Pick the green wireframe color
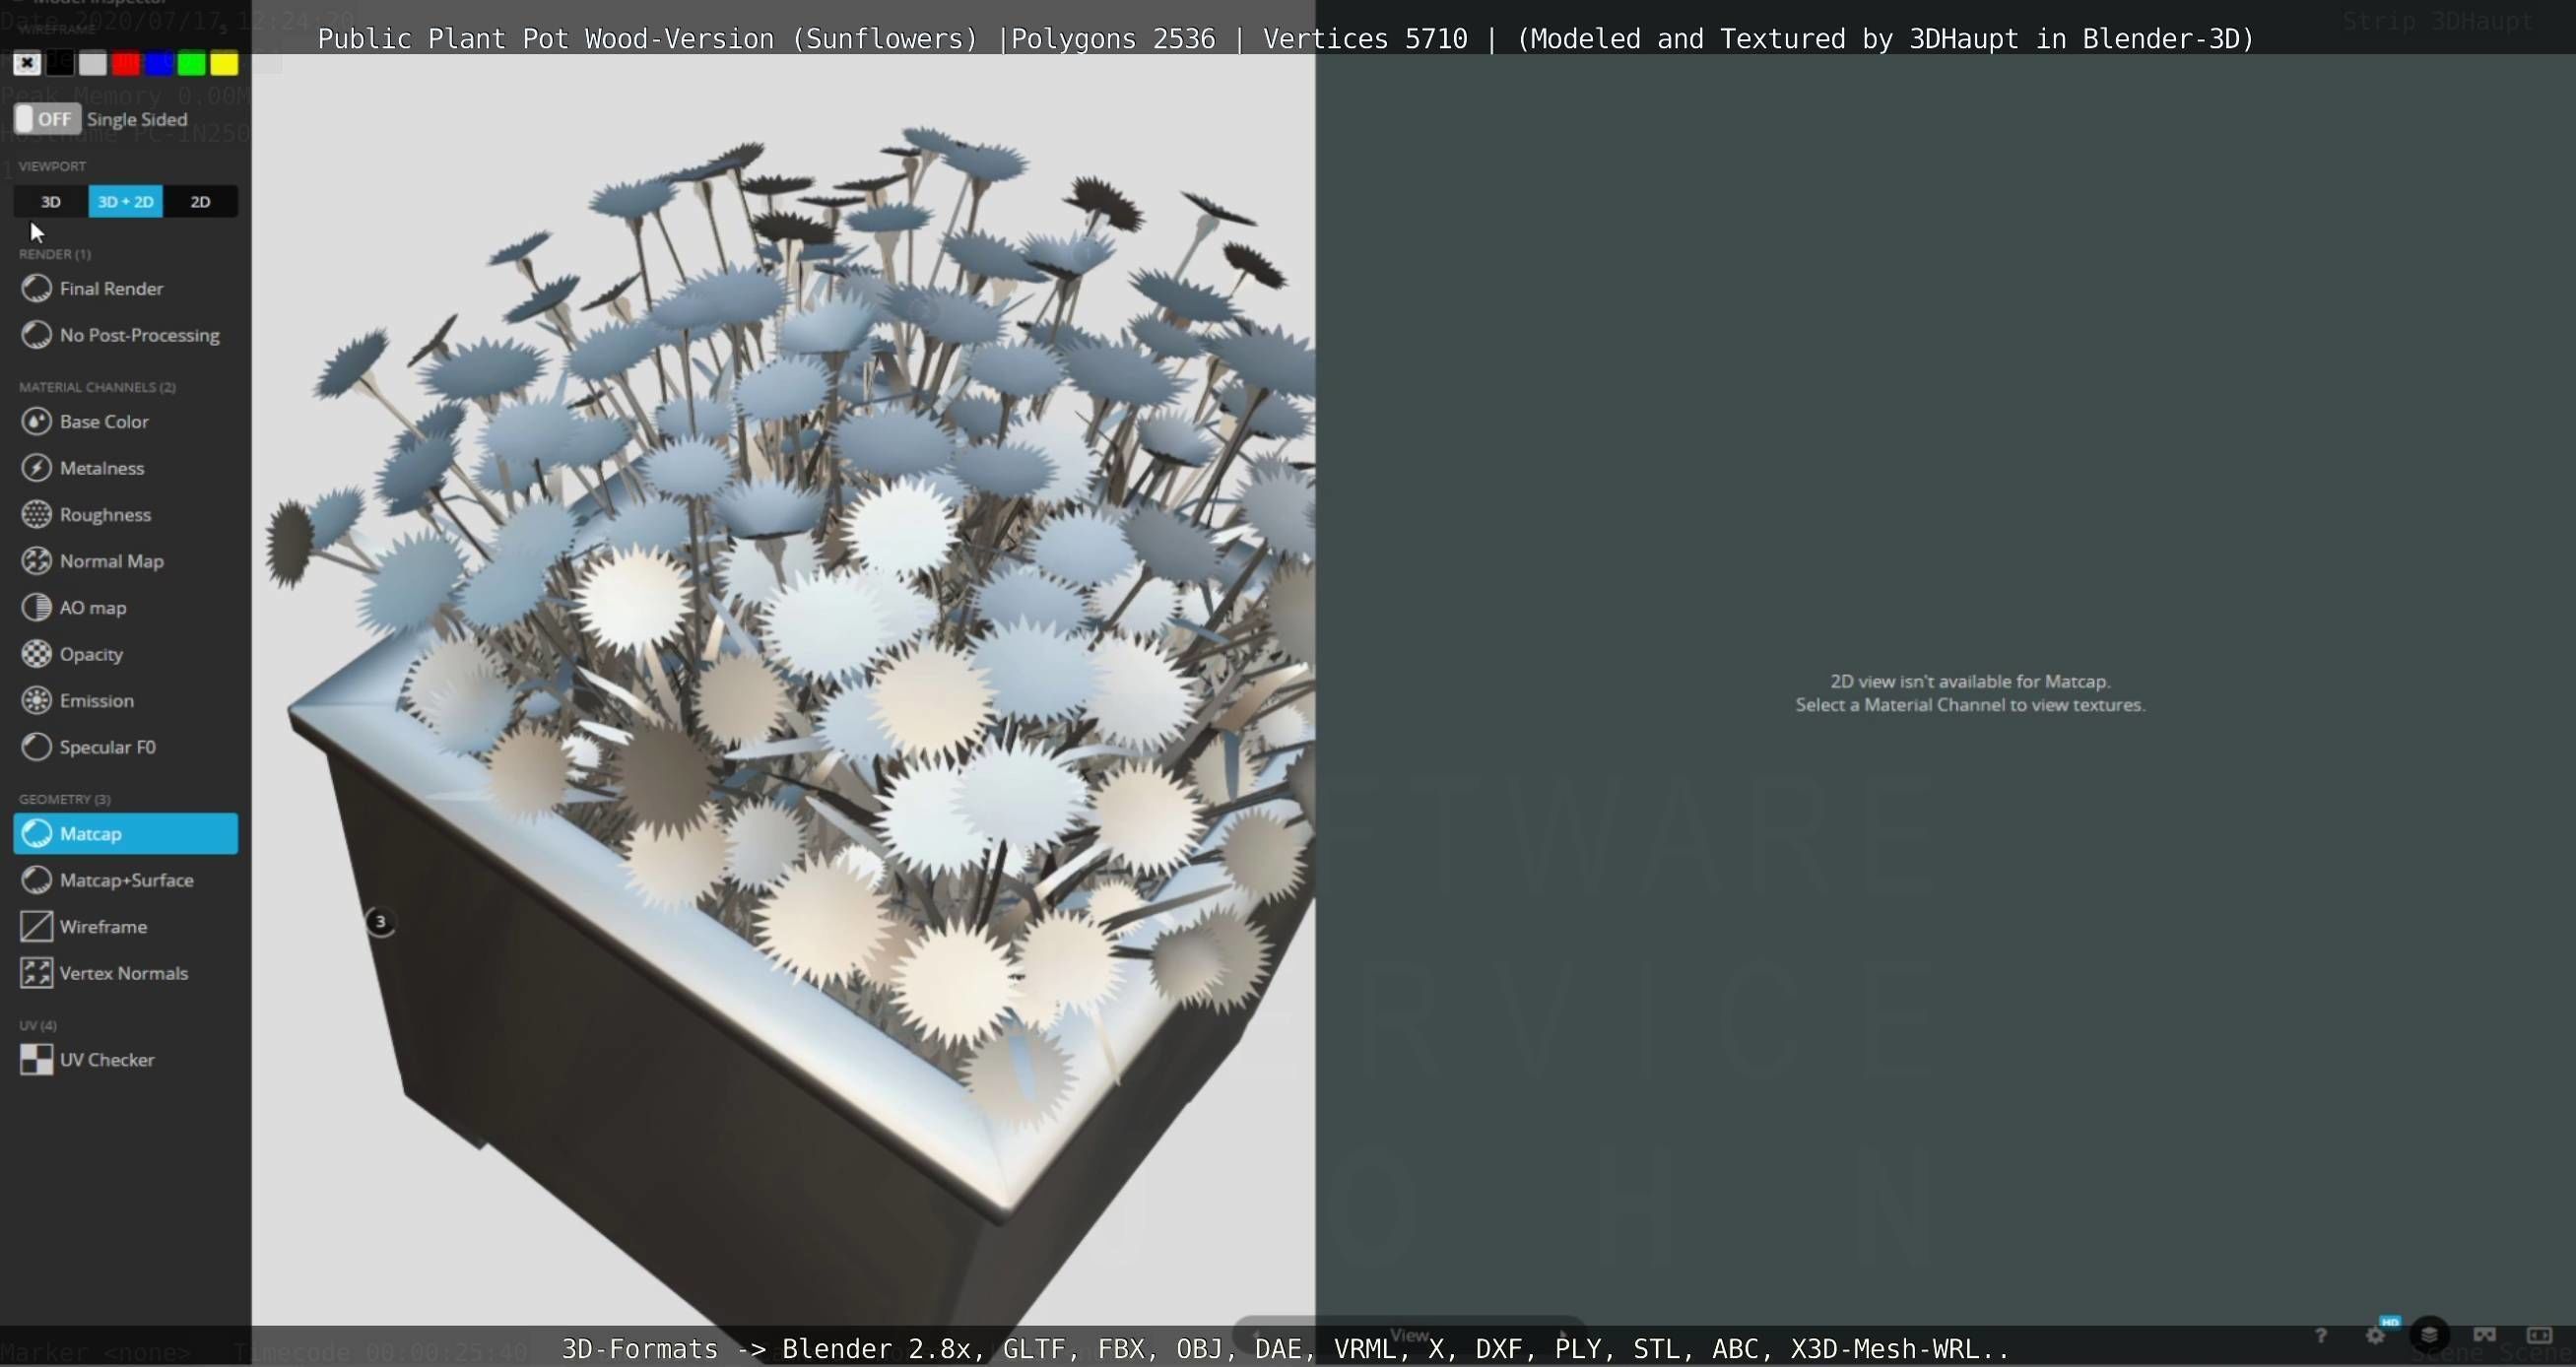 coord(191,64)
